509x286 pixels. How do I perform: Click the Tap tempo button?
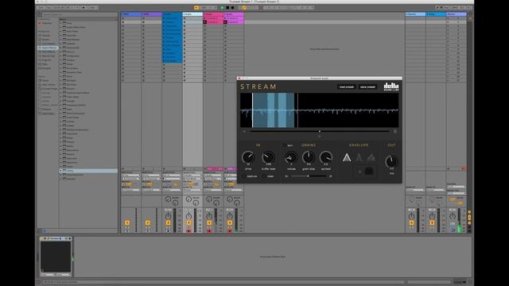(x=49, y=7)
